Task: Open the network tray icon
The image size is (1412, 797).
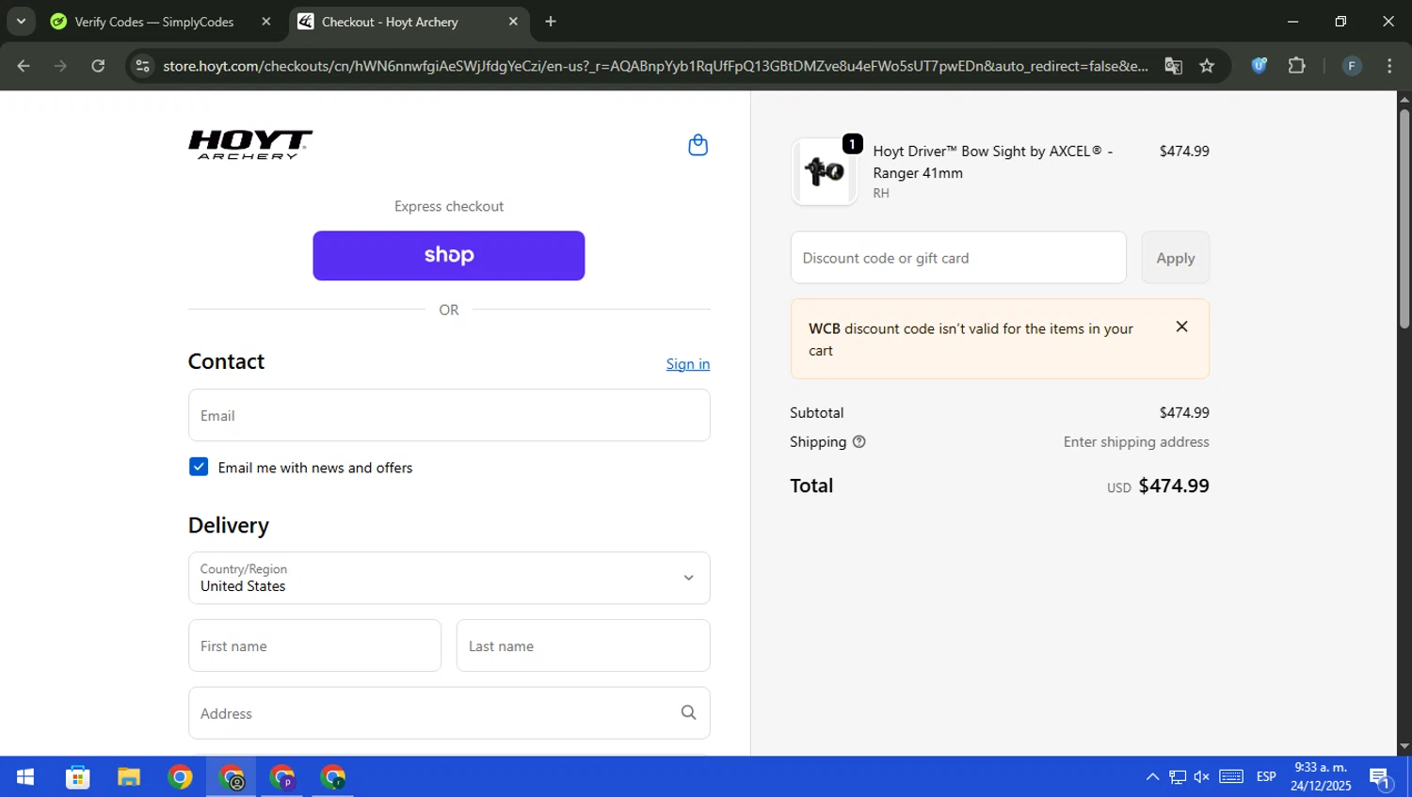Action: tap(1178, 777)
